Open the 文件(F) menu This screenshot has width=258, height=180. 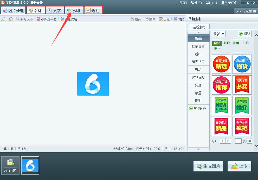click(182, 3)
